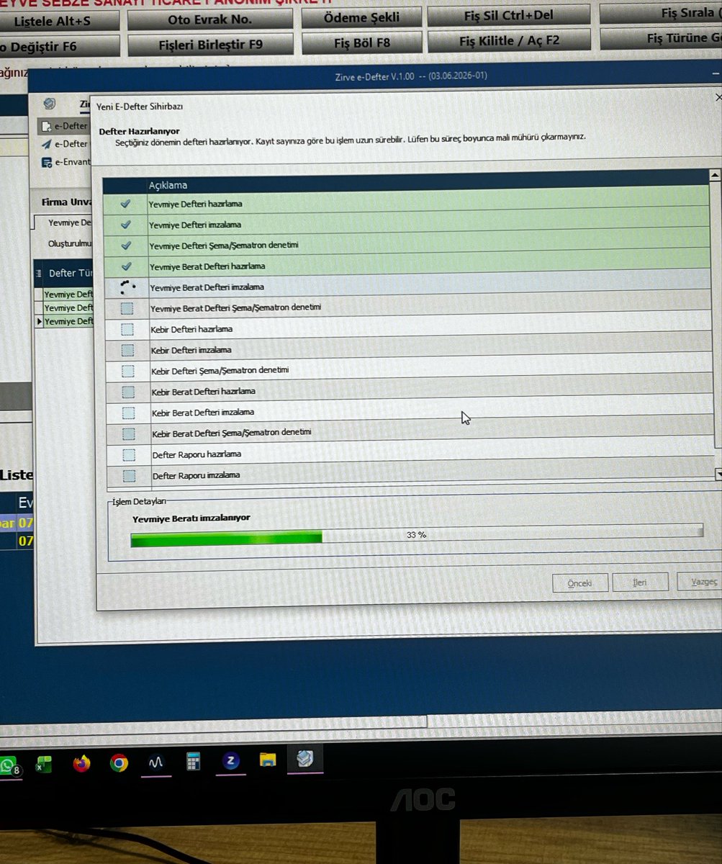722x864 pixels.
Task: Select the Defter Raporu imzalama row text
Action: click(x=197, y=476)
